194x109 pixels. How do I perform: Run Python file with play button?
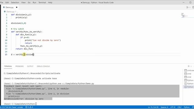point(187,7)
